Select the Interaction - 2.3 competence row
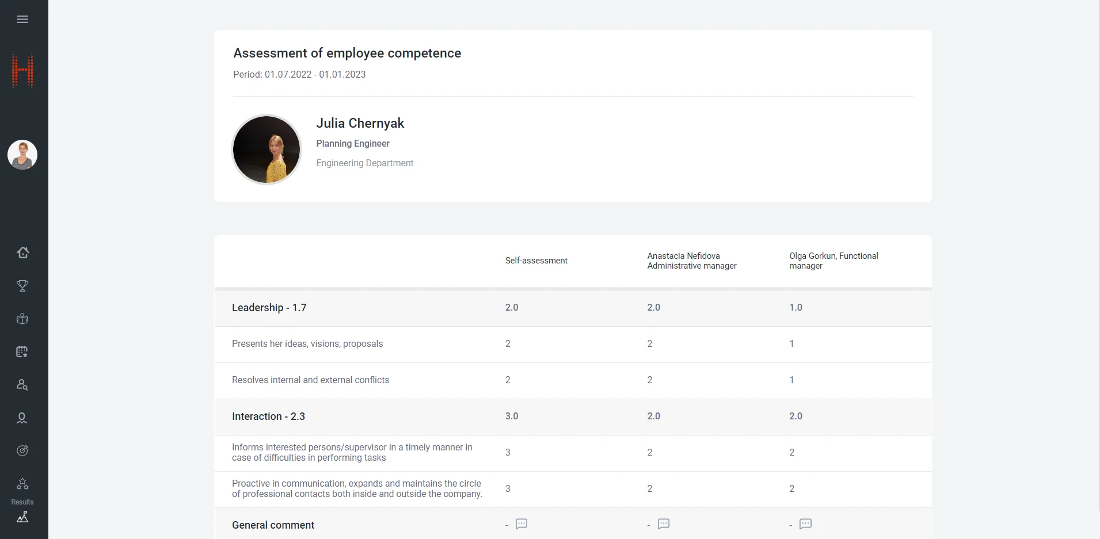The image size is (1100, 539). coord(268,416)
